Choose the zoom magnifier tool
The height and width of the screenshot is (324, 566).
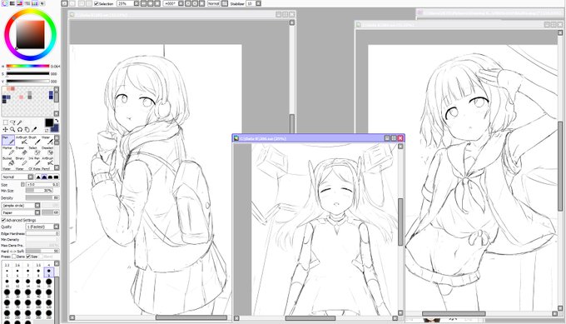pyautogui.click(x=12, y=129)
